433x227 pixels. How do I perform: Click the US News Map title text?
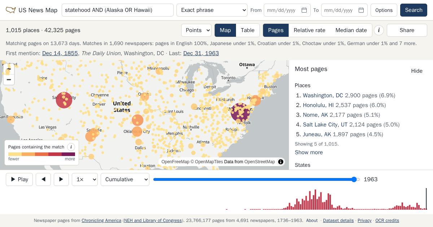pos(38,10)
